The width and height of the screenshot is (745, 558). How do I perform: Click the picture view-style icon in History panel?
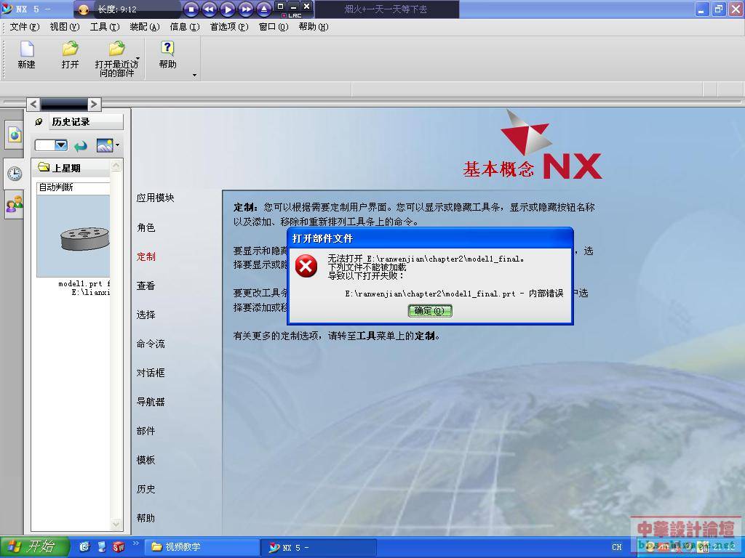coord(105,145)
